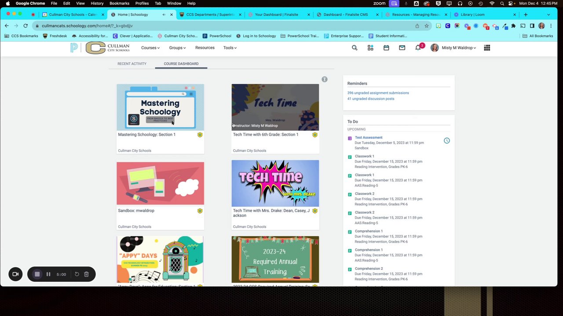The width and height of the screenshot is (563, 316).
Task: Open the Bookmarks menu in the menu bar
Action: (x=119, y=4)
